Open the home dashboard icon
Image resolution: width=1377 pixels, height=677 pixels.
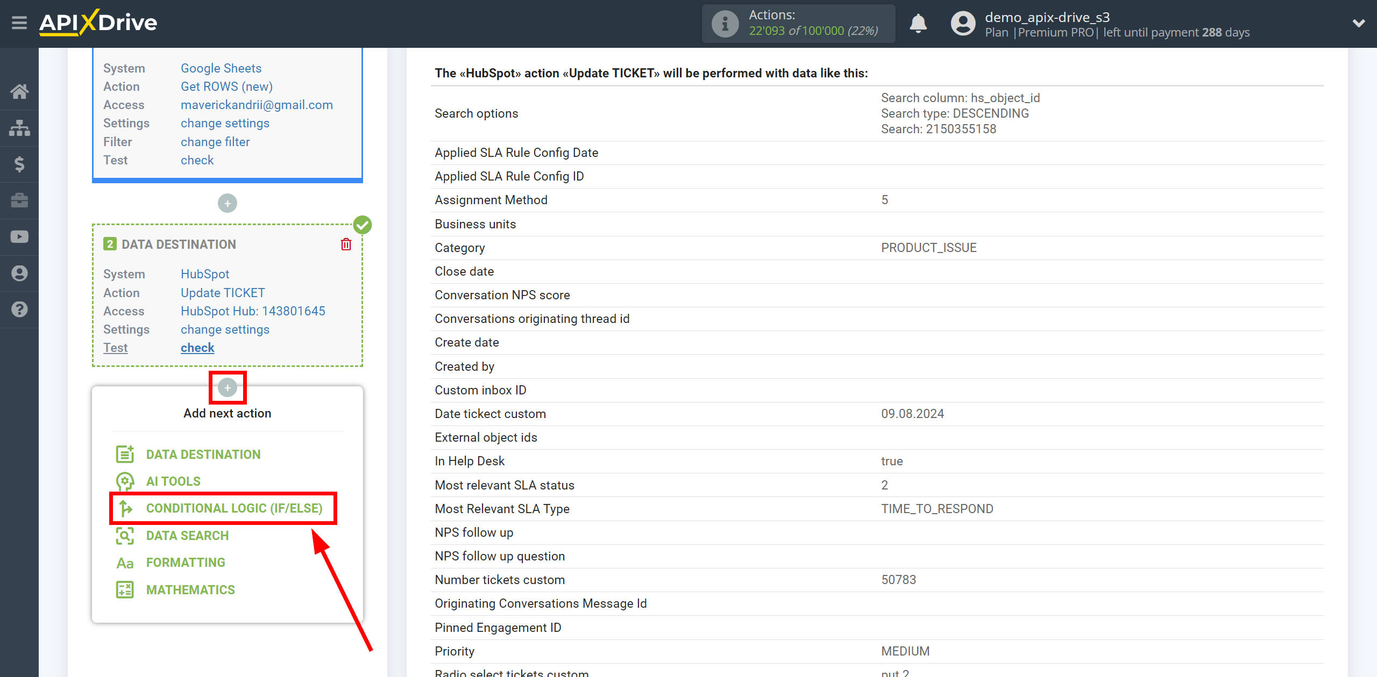click(19, 91)
